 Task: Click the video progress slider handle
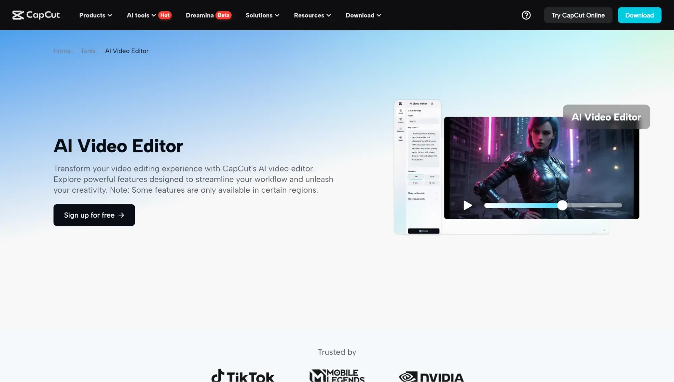pos(562,205)
